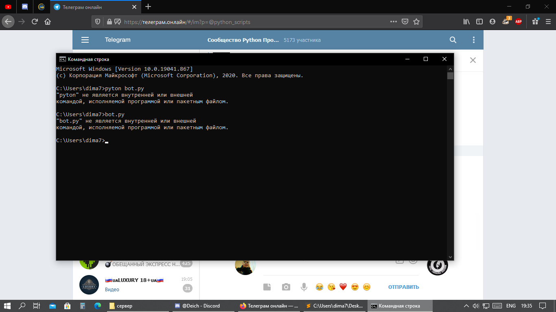Image resolution: width=556 pixels, height=312 pixels.
Task: Toggle Firefox sidebar view
Action: [x=479, y=22]
